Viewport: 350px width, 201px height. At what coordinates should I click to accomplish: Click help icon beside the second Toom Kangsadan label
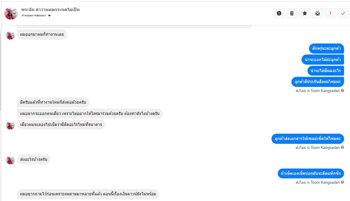(x=342, y=147)
